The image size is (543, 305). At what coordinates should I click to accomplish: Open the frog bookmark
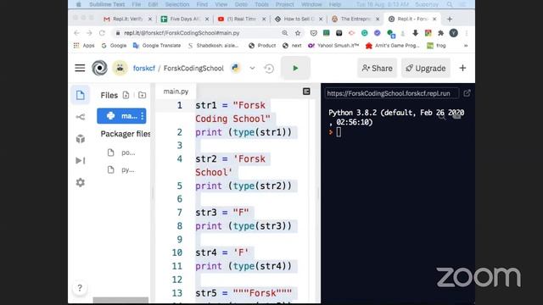coord(436,46)
